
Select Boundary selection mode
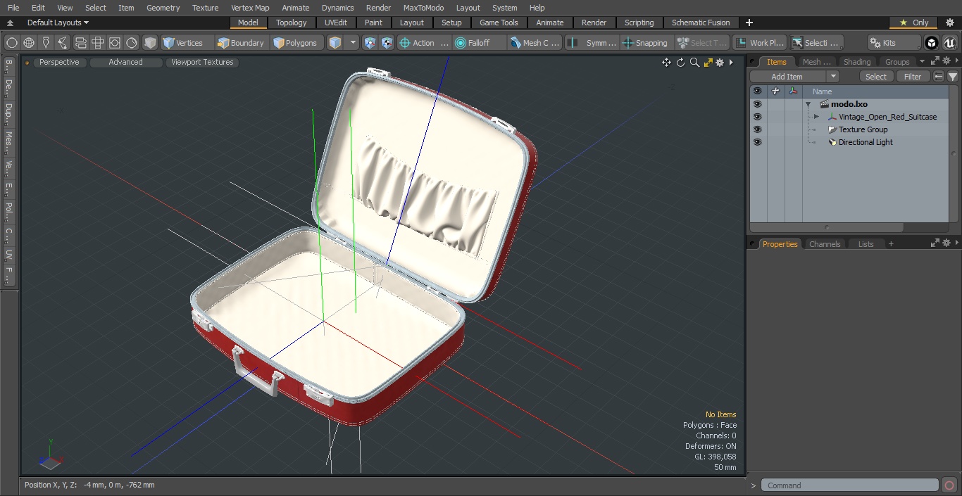coord(242,43)
